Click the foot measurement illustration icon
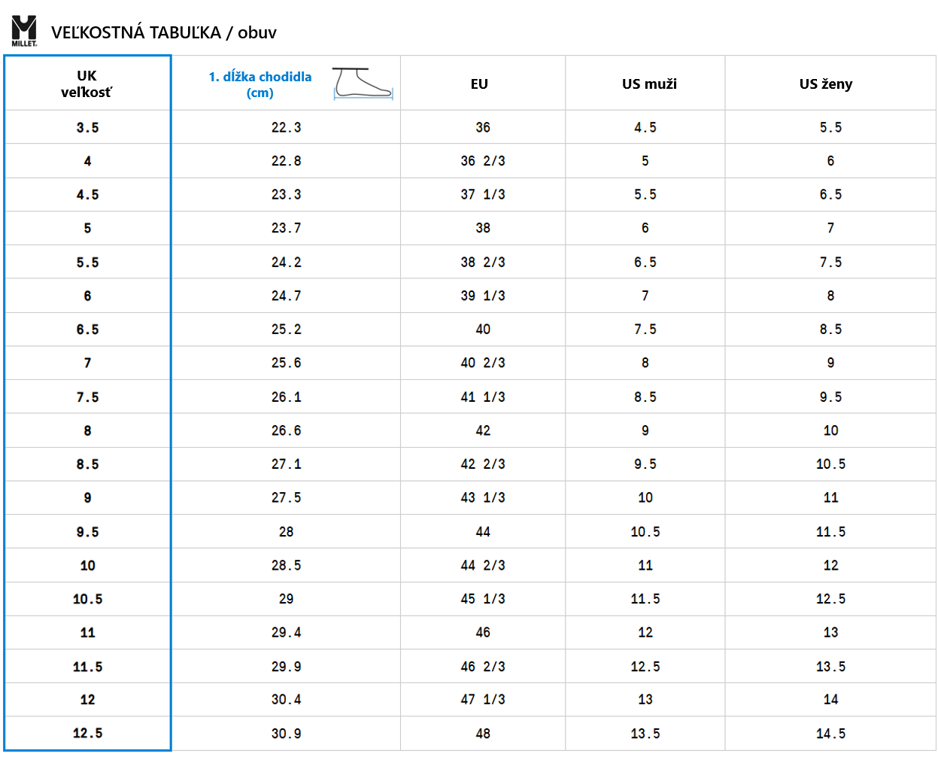 click(363, 83)
